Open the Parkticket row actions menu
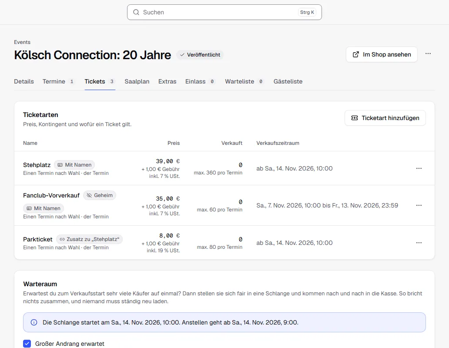 419,243
